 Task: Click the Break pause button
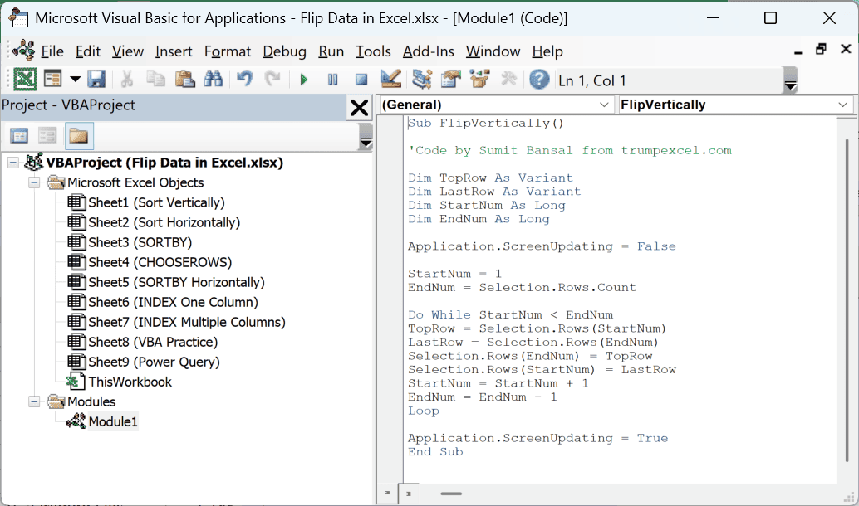332,80
